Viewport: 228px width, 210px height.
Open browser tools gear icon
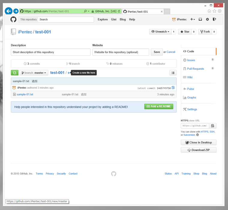(x=220, y=11)
